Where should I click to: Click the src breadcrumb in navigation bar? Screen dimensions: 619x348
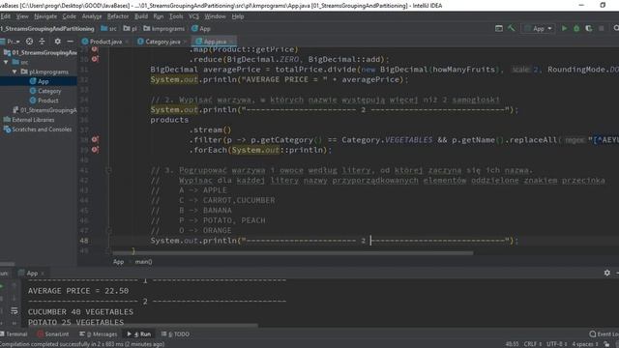(x=109, y=28)
